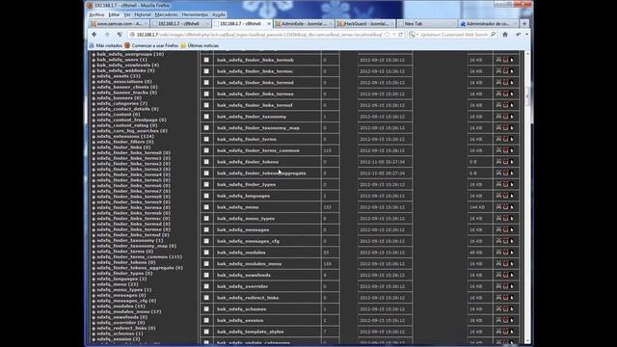Click empty-table icon for bak_ndxfq_finder_types row

coord(498,184)
